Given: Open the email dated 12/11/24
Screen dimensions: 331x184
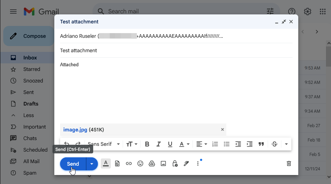Looking at the screenshot, I should point(312,169).
